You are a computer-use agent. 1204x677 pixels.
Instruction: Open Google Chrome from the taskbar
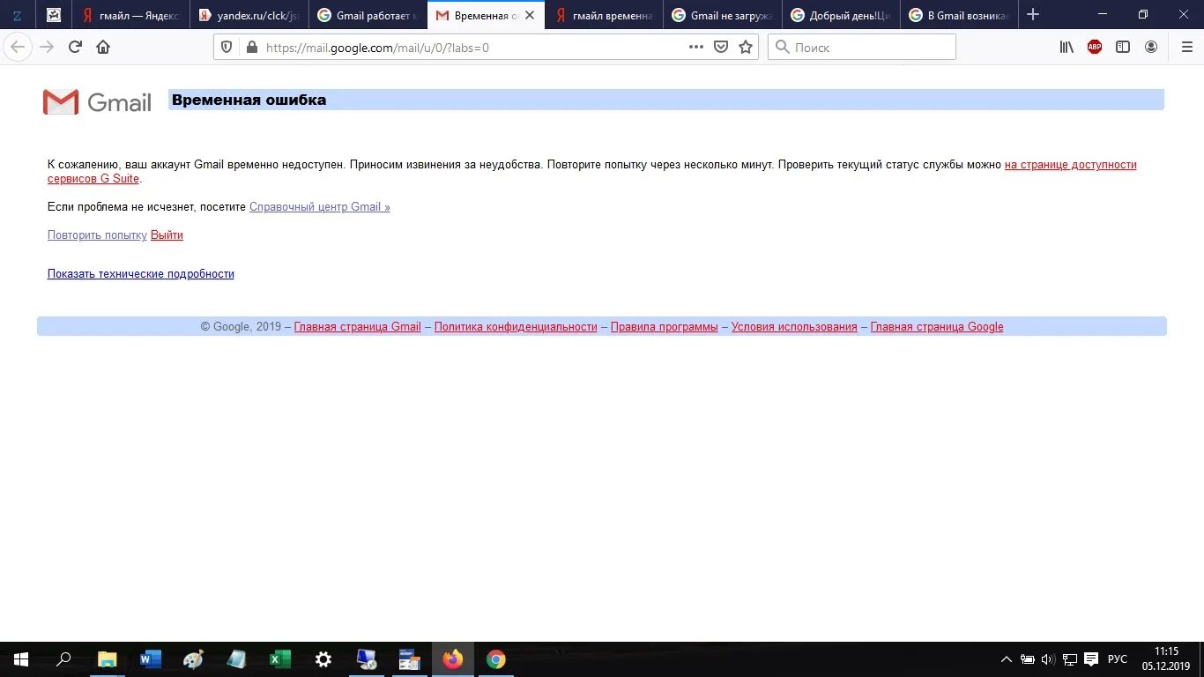tap(496, 659)
